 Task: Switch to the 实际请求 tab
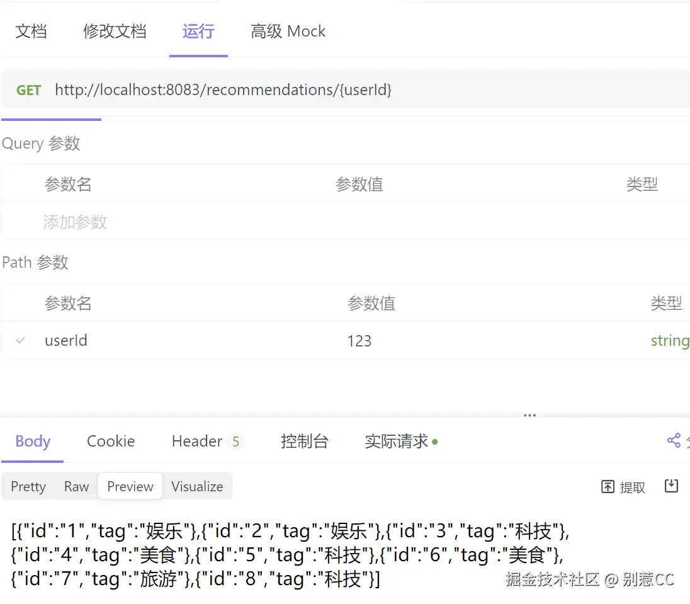pos(397,441)
